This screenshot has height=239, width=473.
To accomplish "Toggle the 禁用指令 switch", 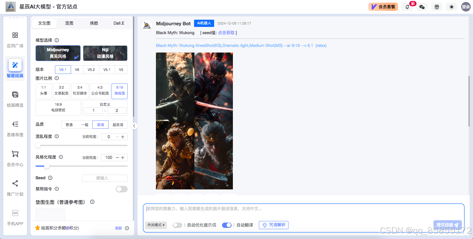I will 122,189.
